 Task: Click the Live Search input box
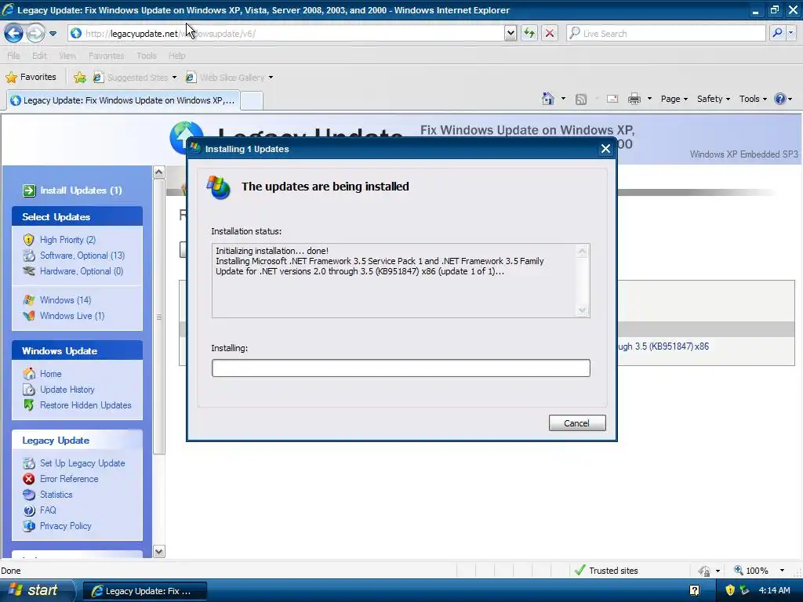(666, 33)
